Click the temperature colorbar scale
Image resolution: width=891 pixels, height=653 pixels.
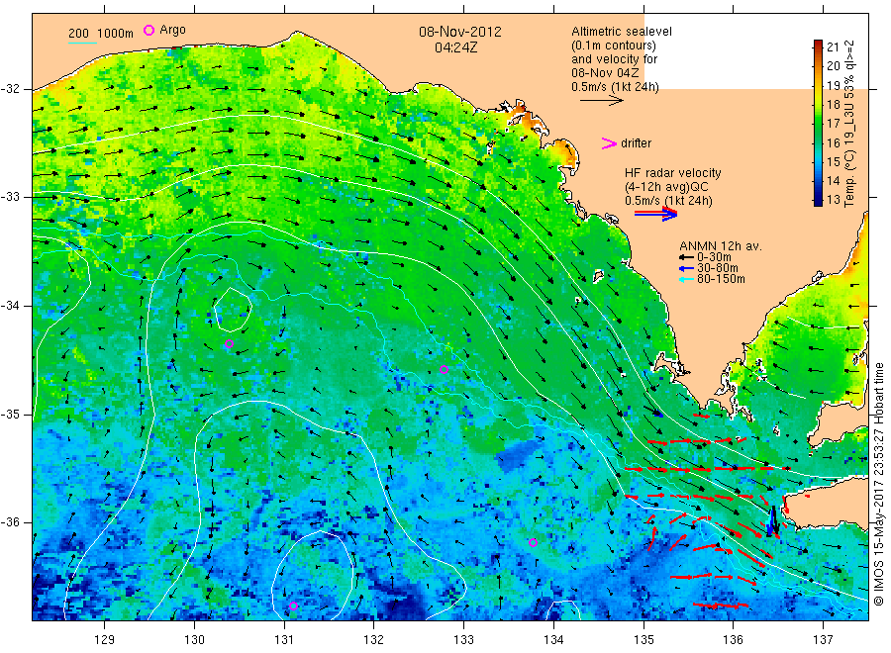pyautogui.click(x=819, y=123)
